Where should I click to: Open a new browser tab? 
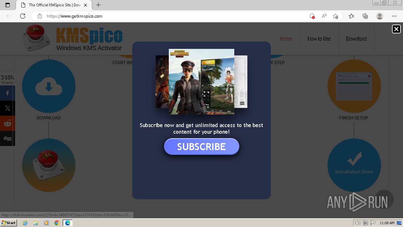point(99,5)
